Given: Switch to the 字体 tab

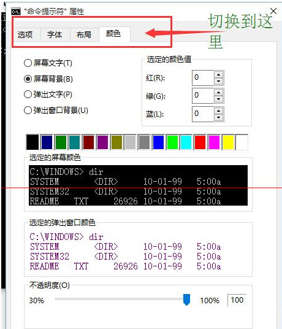Looking at the screenshot, I should click(55, 34).
